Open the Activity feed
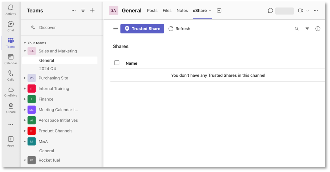The width and height of the screenshot is (330, 172). (x=11, y=10)
